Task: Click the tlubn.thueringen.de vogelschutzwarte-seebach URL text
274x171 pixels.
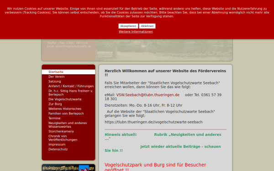Action: click(x=153, y=122)
